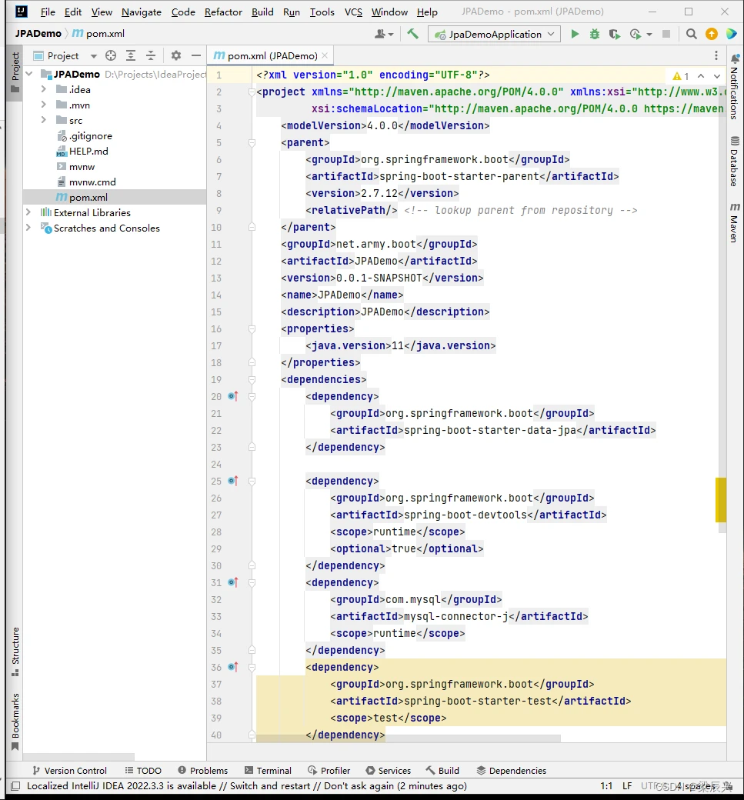Go to next highlighted problem arrow
The image size is (744, 800).
click(x=717, y=76)
